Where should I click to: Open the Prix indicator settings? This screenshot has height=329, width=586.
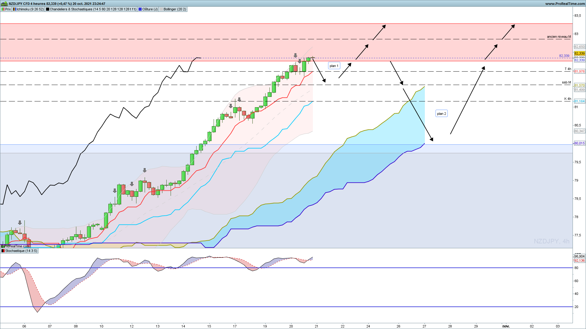[x=6, y=9]
